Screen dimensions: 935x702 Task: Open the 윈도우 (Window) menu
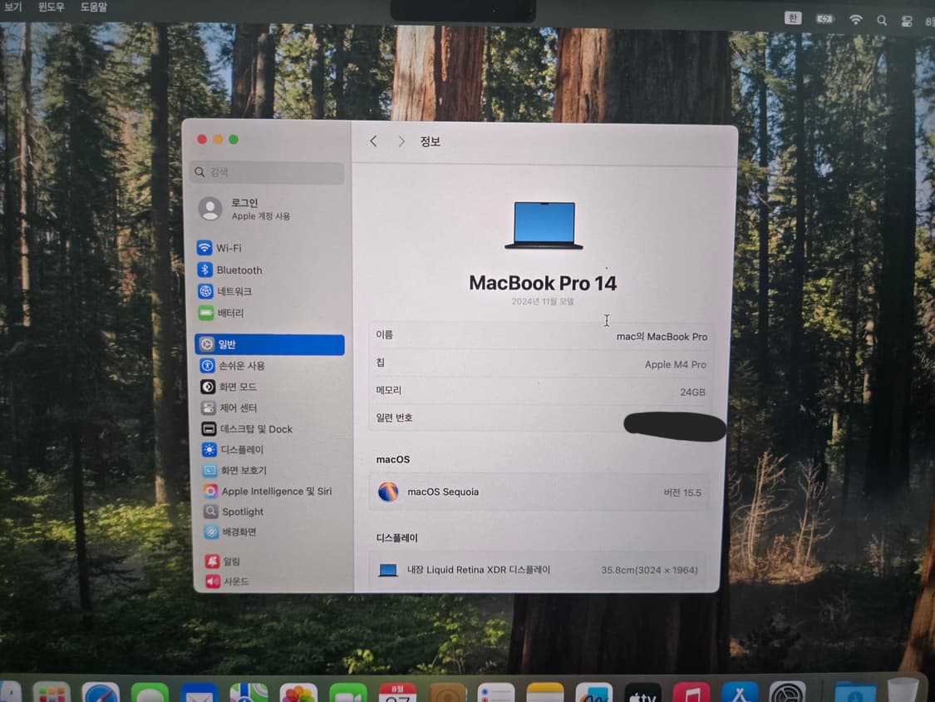coord(51,7)
